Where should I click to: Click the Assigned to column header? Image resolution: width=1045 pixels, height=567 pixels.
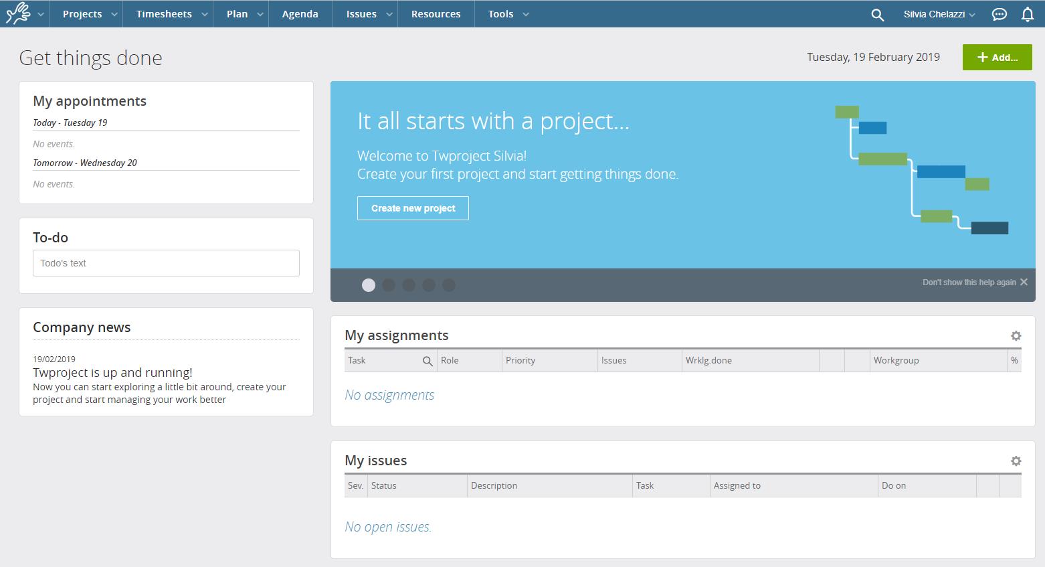(x=737, y=485)
